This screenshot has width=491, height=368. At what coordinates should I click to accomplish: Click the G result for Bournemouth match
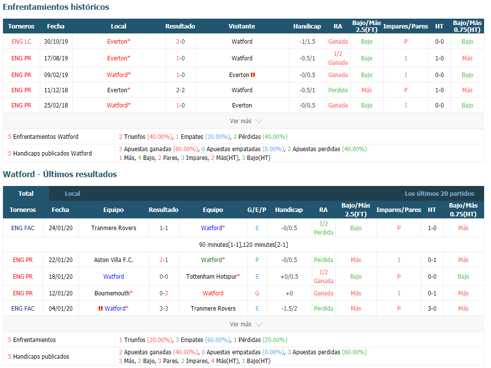click(257, 293)
